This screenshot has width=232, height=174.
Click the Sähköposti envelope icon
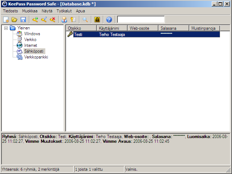19,51
